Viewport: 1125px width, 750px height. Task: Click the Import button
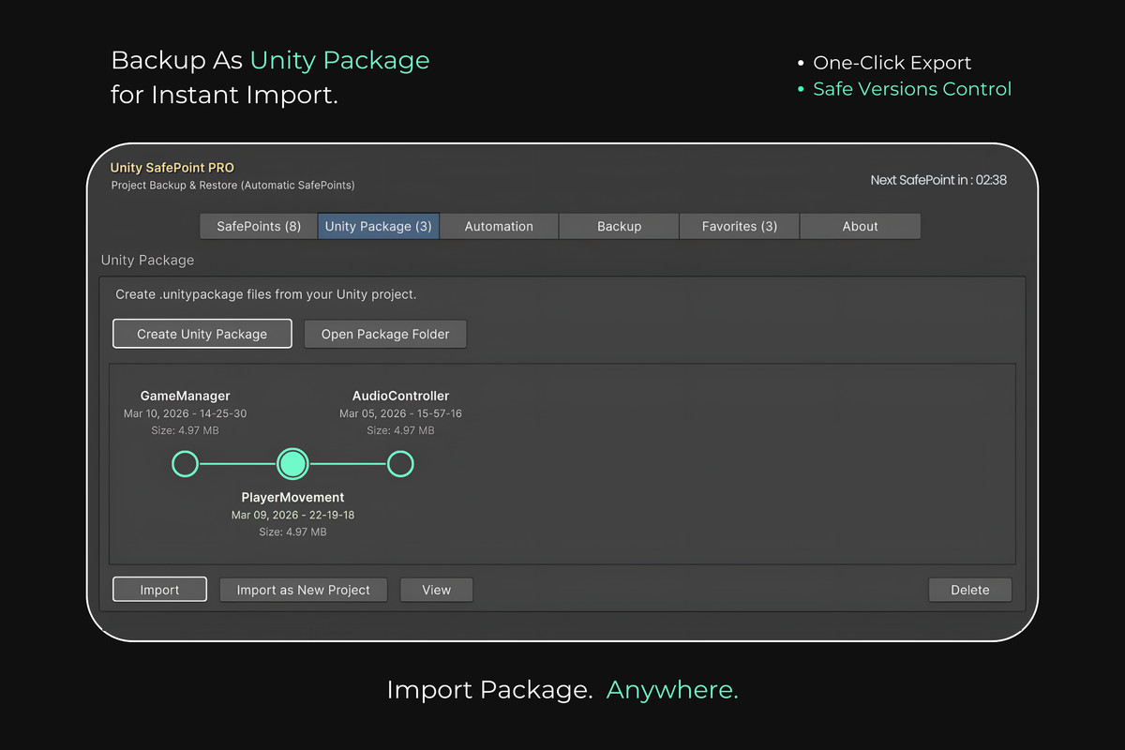click(159, 590)
